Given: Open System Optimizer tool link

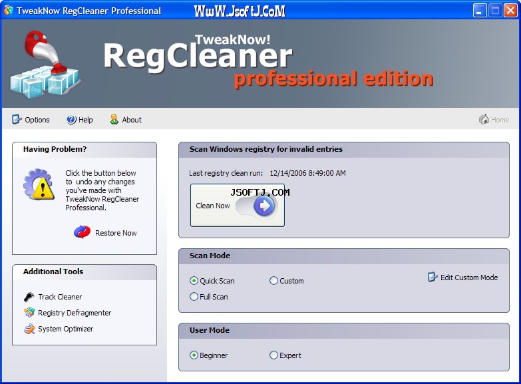Looking at the screenshot, I should point(65,329).
